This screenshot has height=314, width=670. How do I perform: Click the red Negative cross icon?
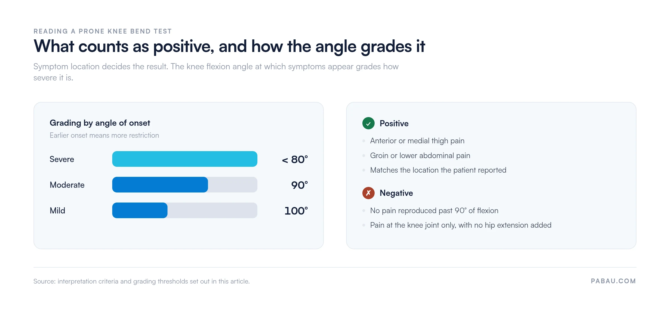click(x=368, y=193)
